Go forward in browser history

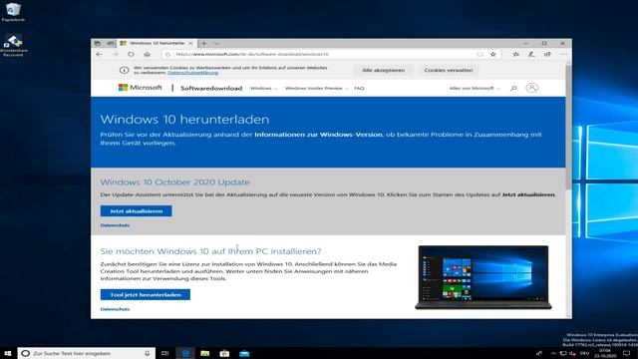pyautogui.click(x=116, y=54)
